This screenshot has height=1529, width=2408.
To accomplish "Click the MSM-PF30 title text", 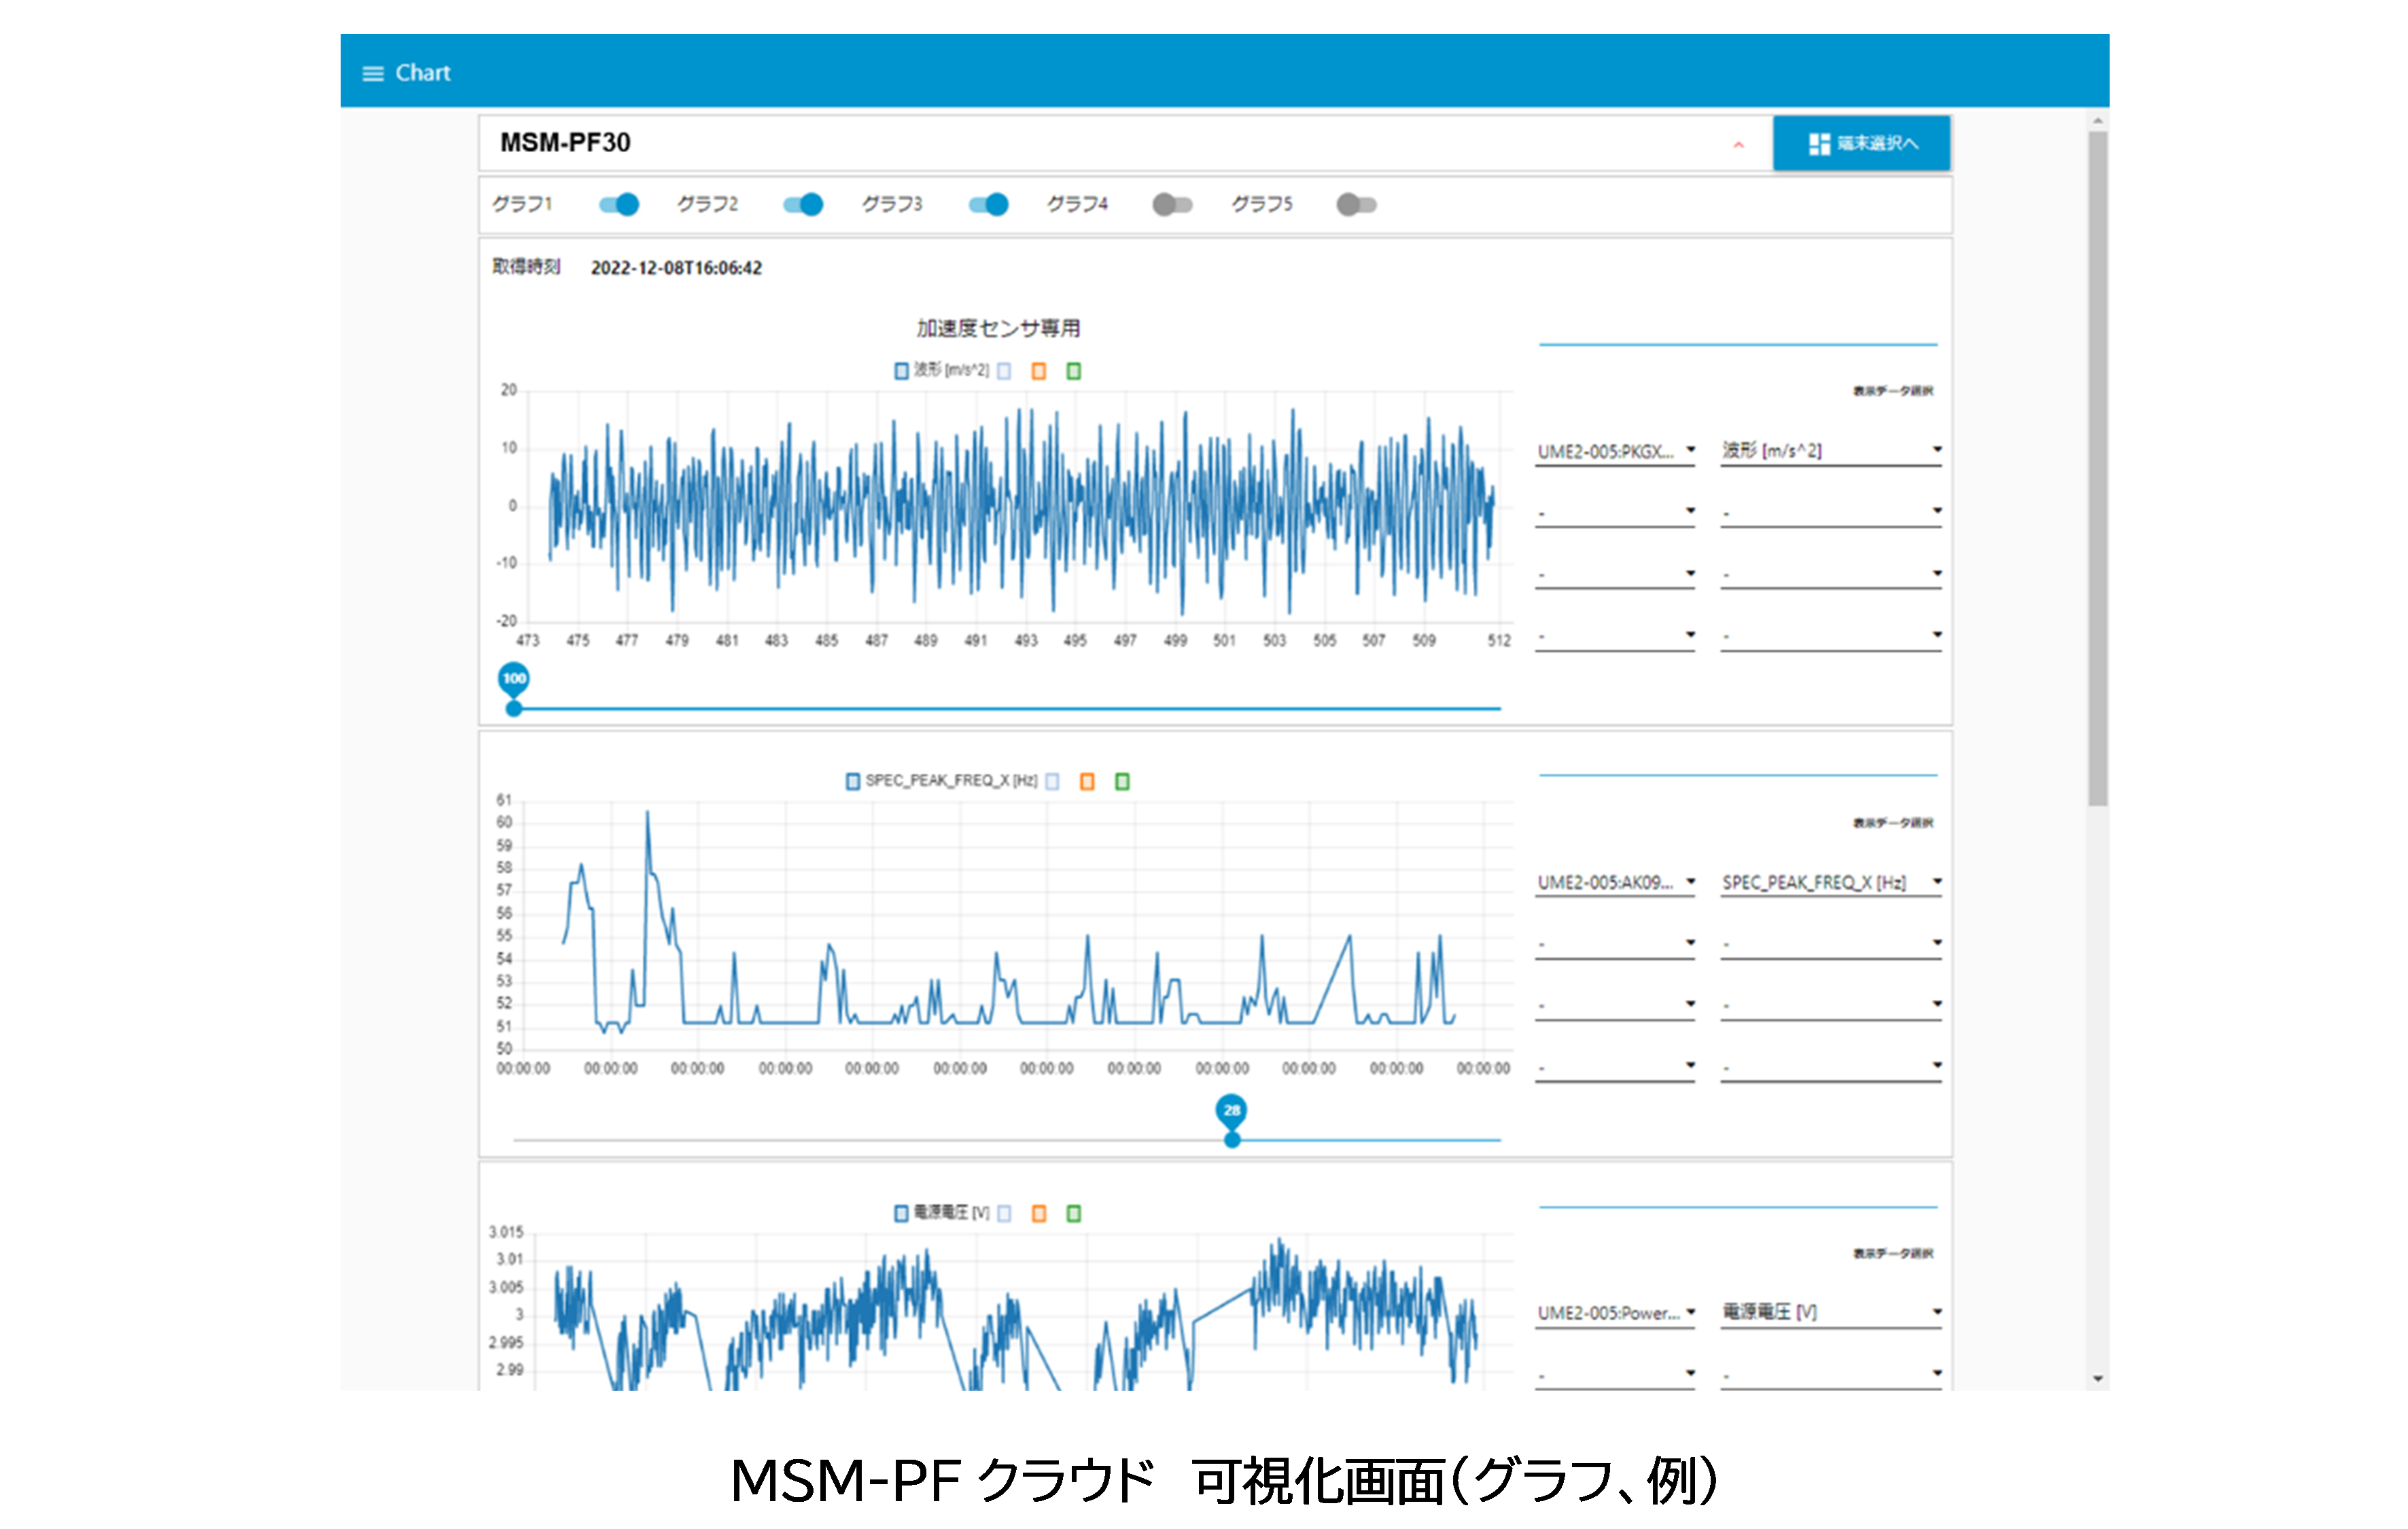I will click(x=565, y=143).
